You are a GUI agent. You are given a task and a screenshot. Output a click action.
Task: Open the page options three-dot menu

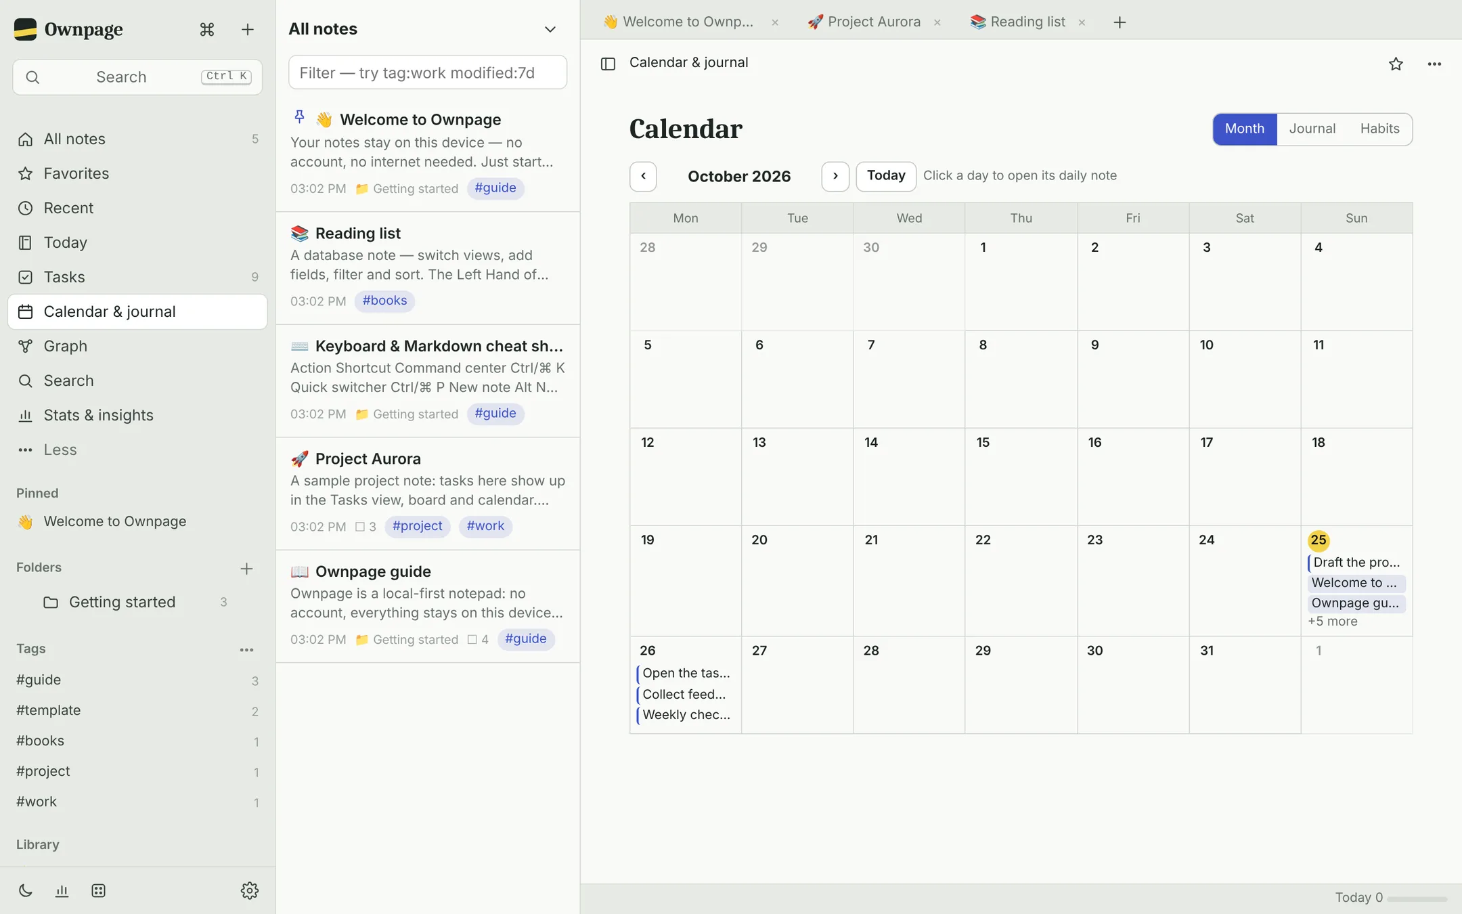coord(1434,64)
